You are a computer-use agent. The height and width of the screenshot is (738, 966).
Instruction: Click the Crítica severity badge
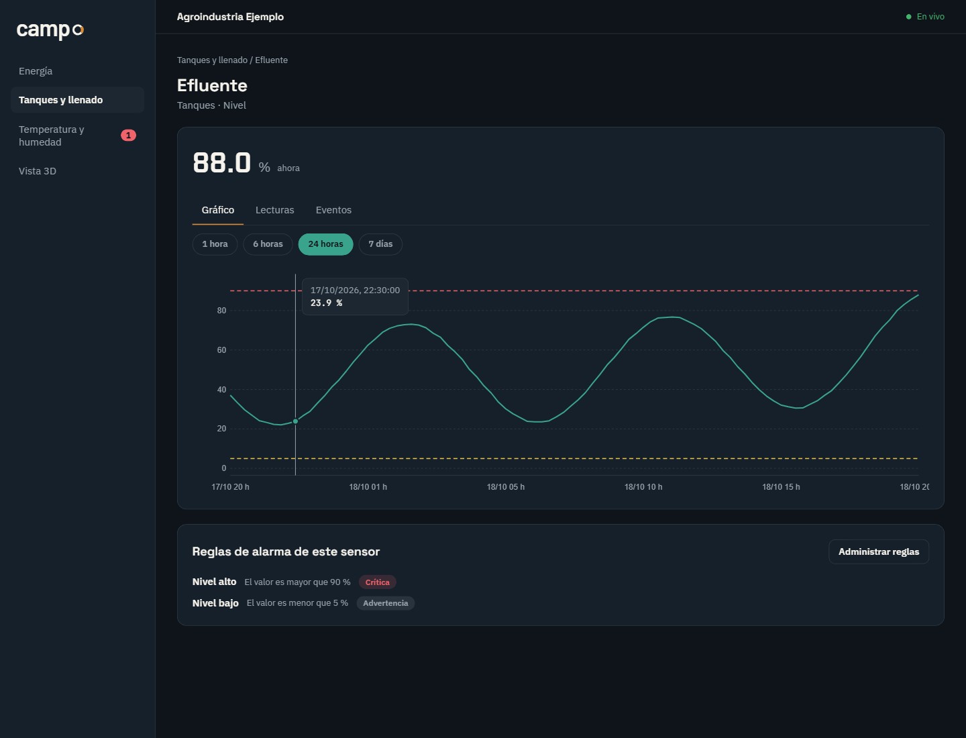pos(377,582)
